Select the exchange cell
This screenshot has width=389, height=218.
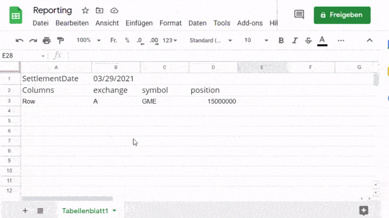tap(116, 90)
